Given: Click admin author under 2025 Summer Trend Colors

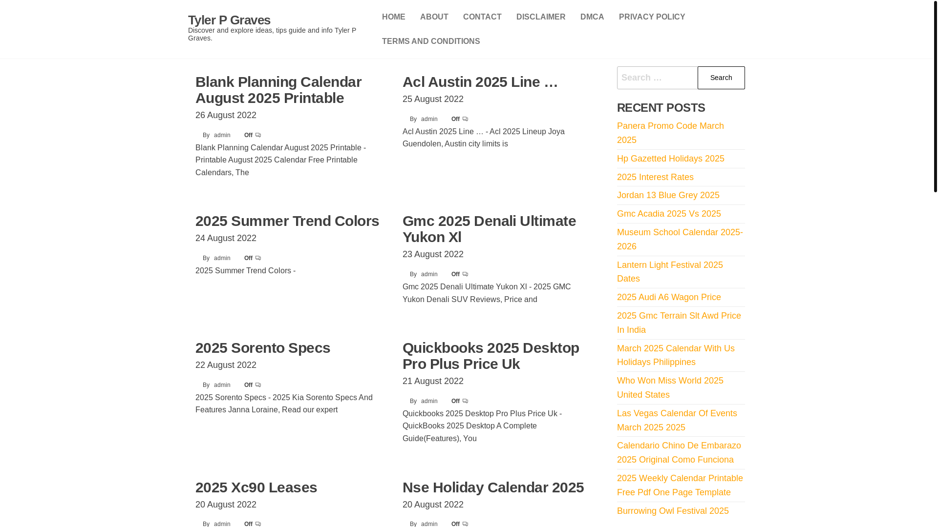Looking at the screenshot, I should [222, 258].
